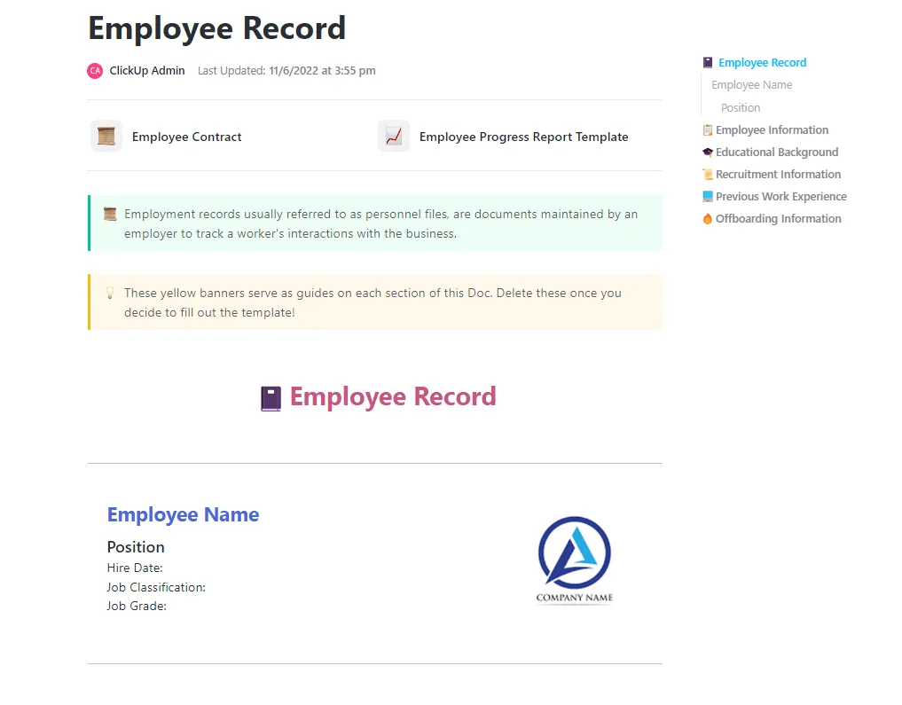Click the scroll icon beside Recruitment Information
This screenshot has width=902, height=705.
tap(708, 174)
